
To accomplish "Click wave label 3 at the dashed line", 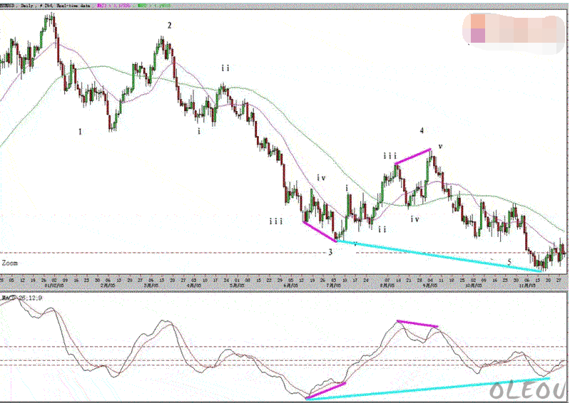I will (x=330, y=252).
